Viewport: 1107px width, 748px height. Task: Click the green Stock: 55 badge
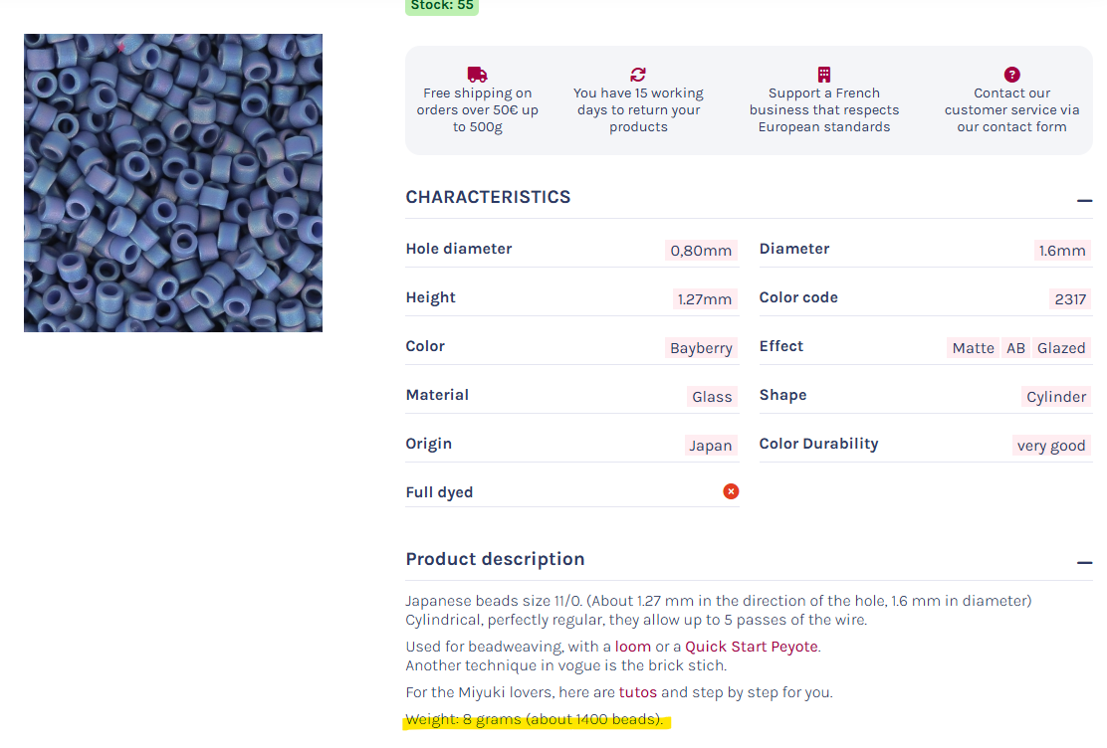(442, 6)
